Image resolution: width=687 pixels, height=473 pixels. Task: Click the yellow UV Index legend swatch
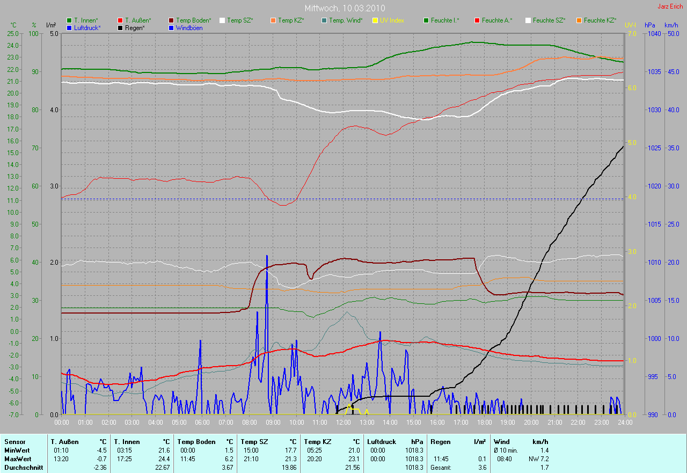pos(375,20)
